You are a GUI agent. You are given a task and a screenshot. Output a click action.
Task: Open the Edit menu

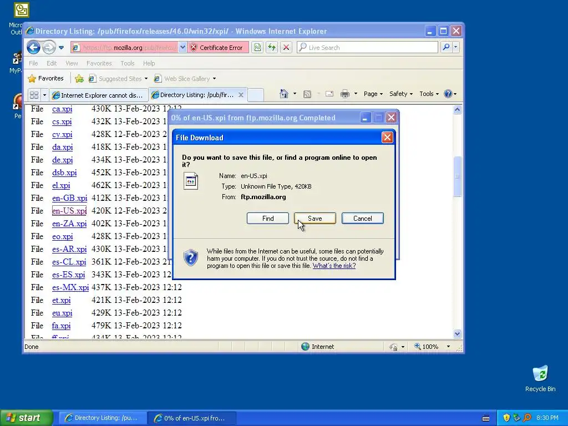point(52,63)
